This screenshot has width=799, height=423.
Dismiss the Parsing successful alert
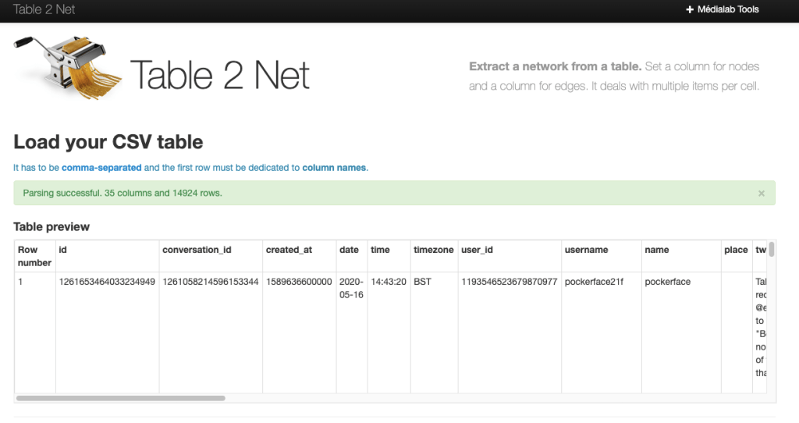coord(762,193)
